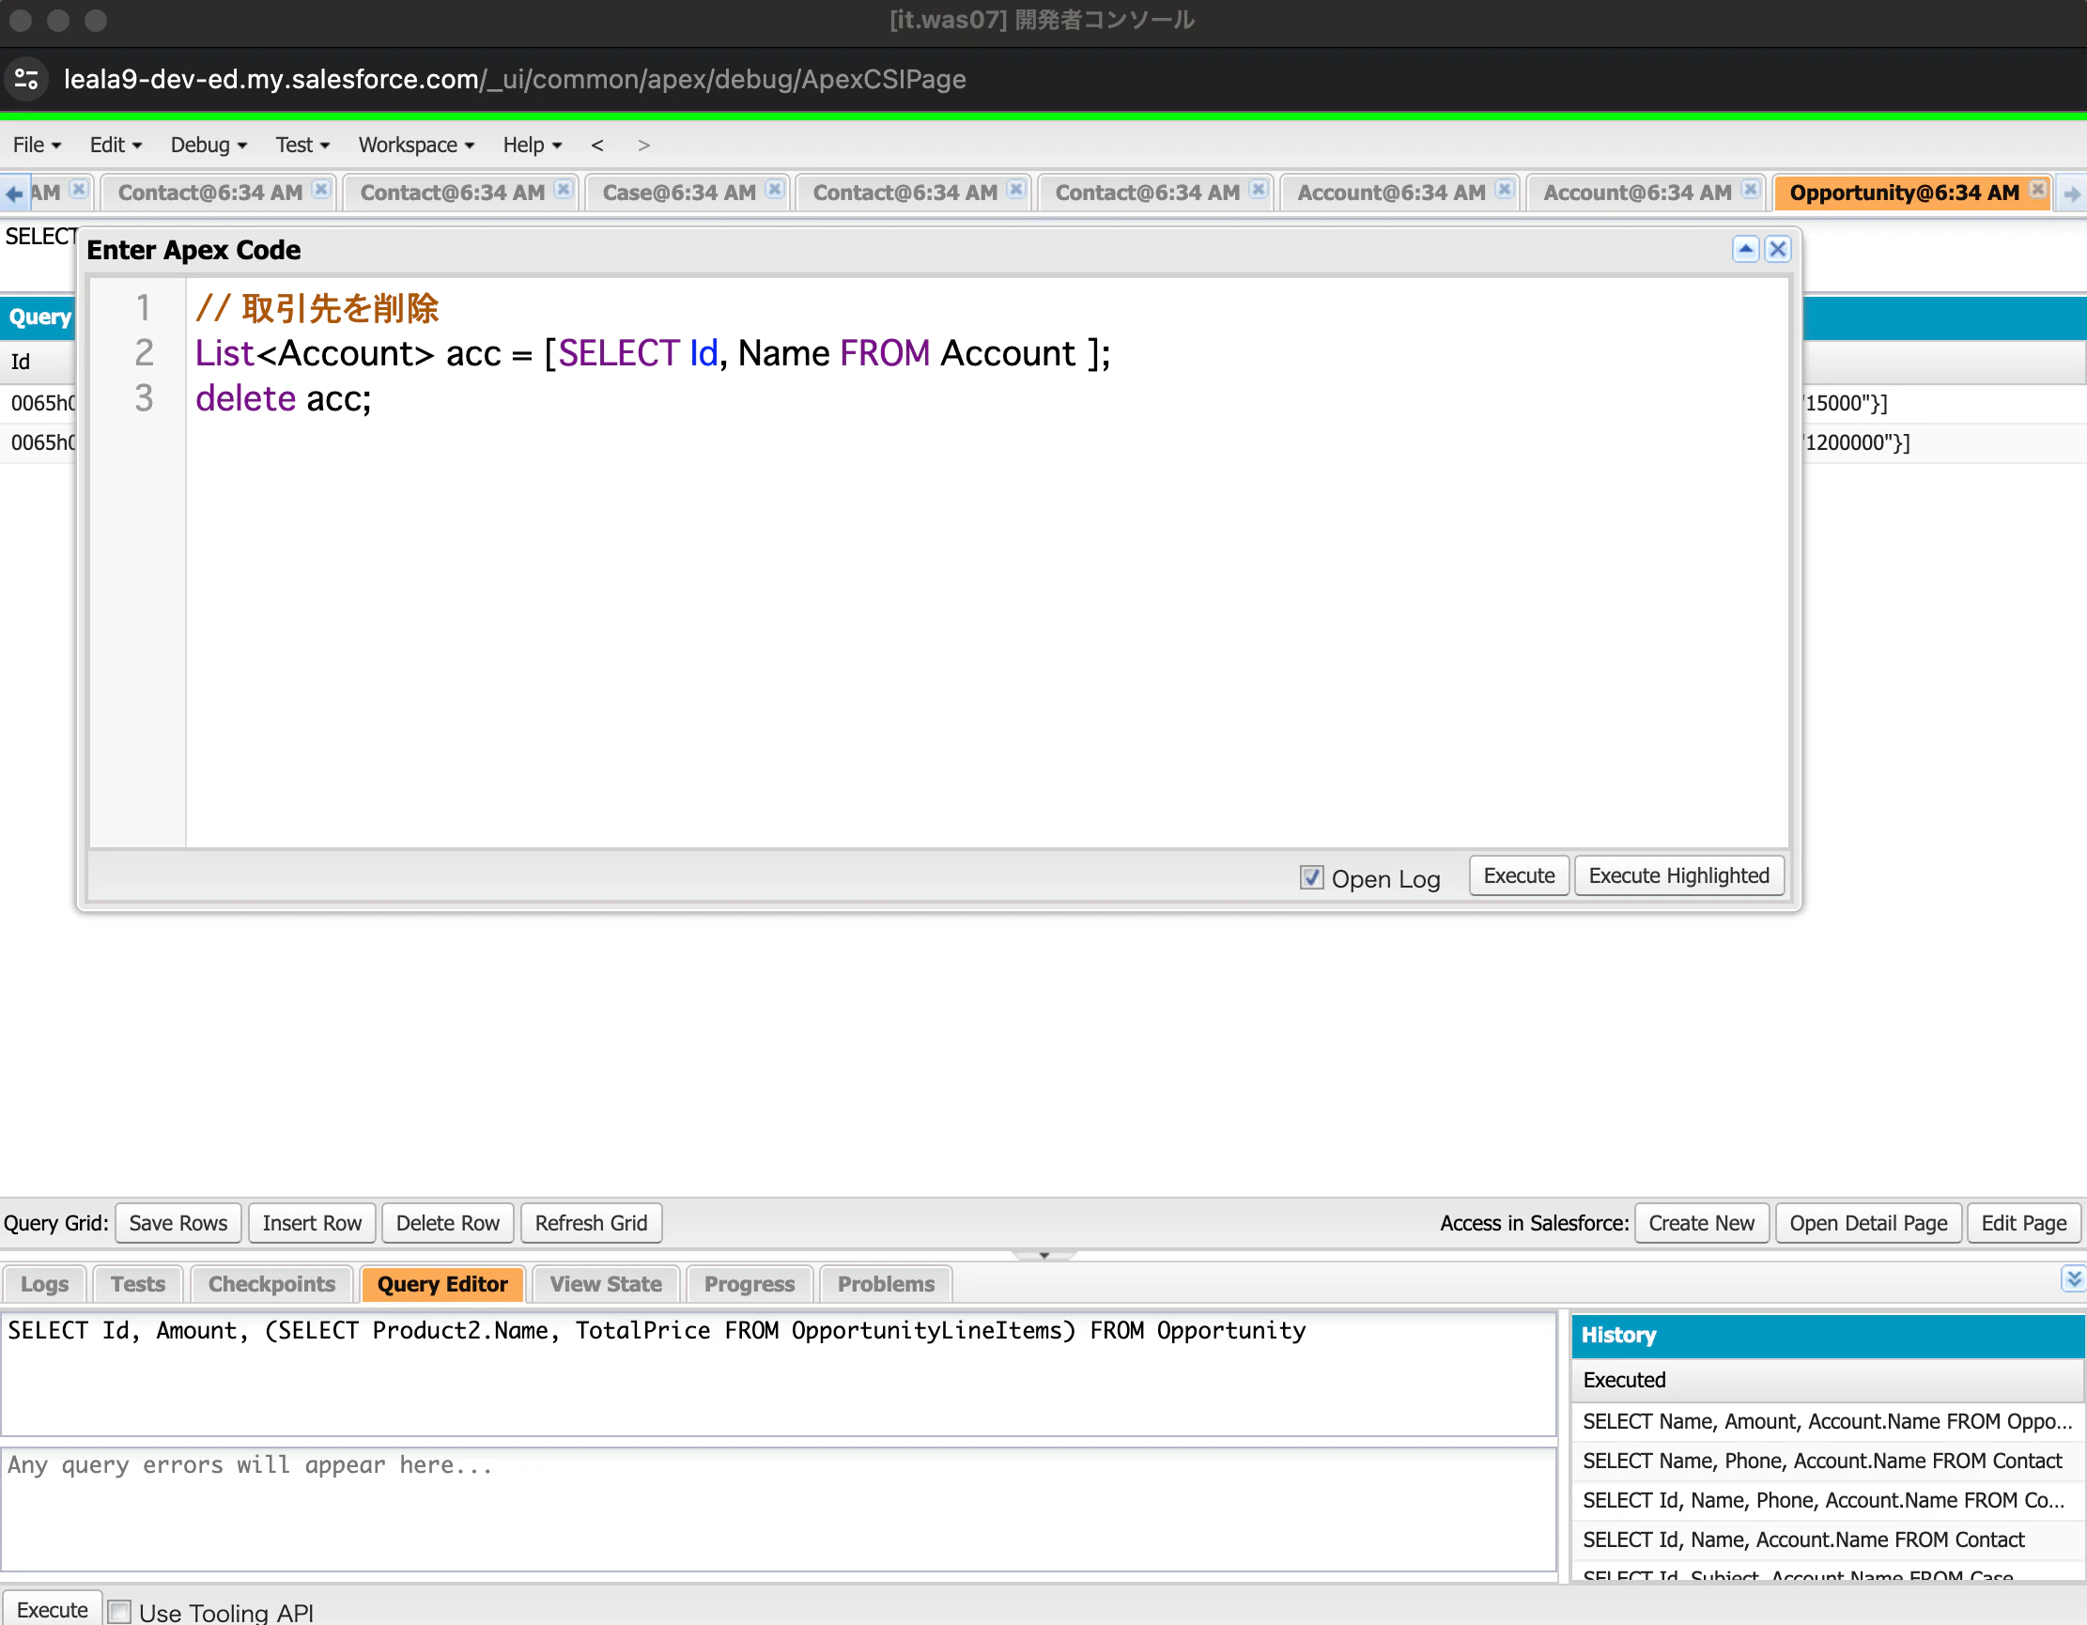The height and width of the screenshot is (1625, 2087).
Task: Close the Case@6:34 AM tab
Action: tap(774, 189)
